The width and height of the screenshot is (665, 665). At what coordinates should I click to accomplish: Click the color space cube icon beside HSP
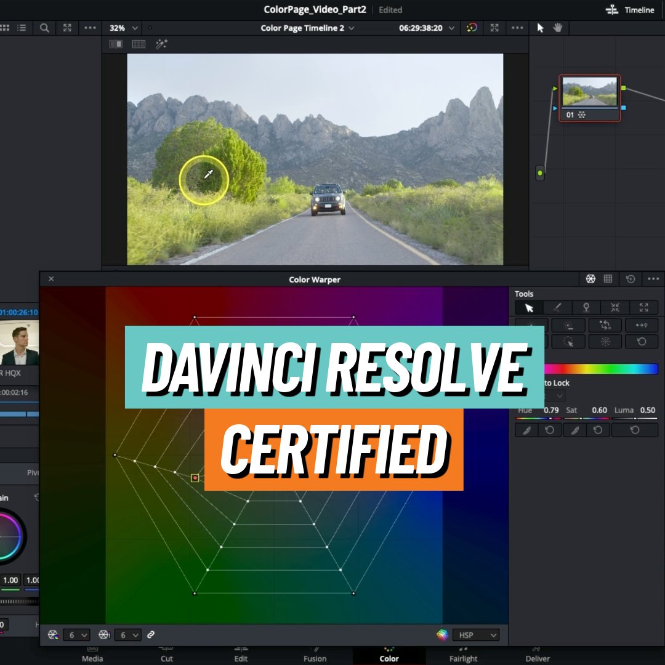pos(442,635)
